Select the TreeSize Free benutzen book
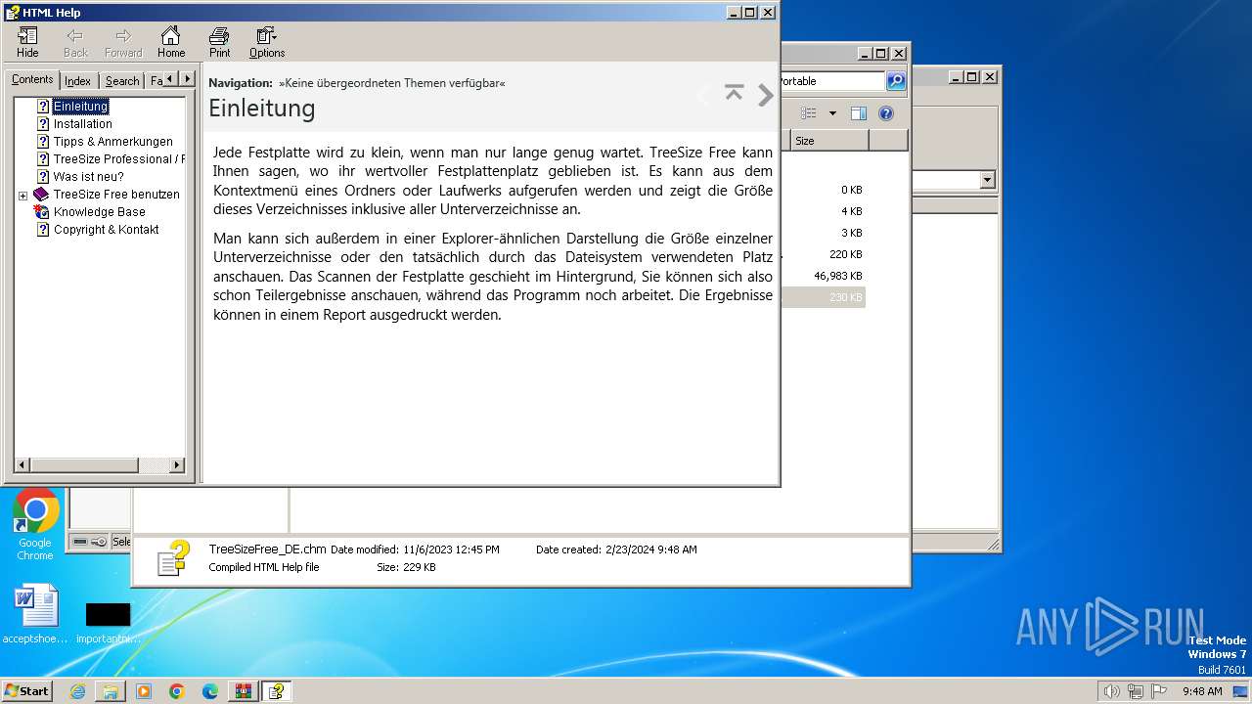 pyautogui.click(x=116, y=195)
